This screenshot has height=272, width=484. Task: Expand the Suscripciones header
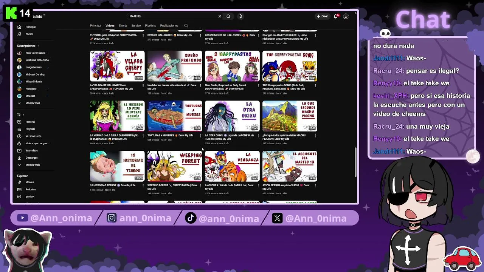28,46
